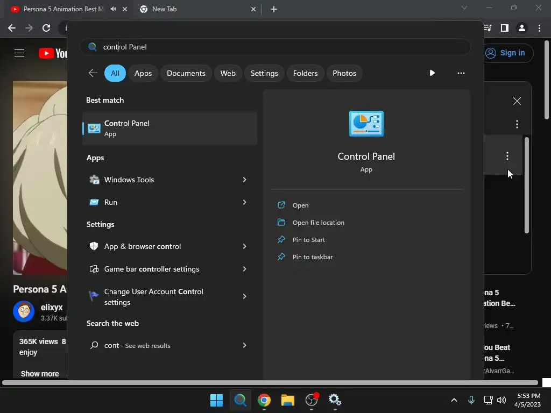The width and height of the screenshot is (551, 413).
Task: Open YouTube hamburger guide menu
Action: pos(19,53)
